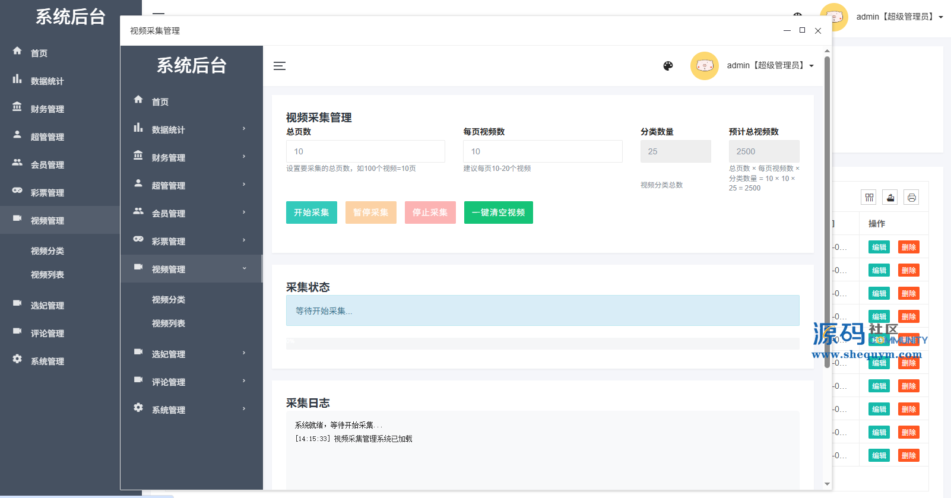Open the admin dropdown in the popup header

pos(771,66)
